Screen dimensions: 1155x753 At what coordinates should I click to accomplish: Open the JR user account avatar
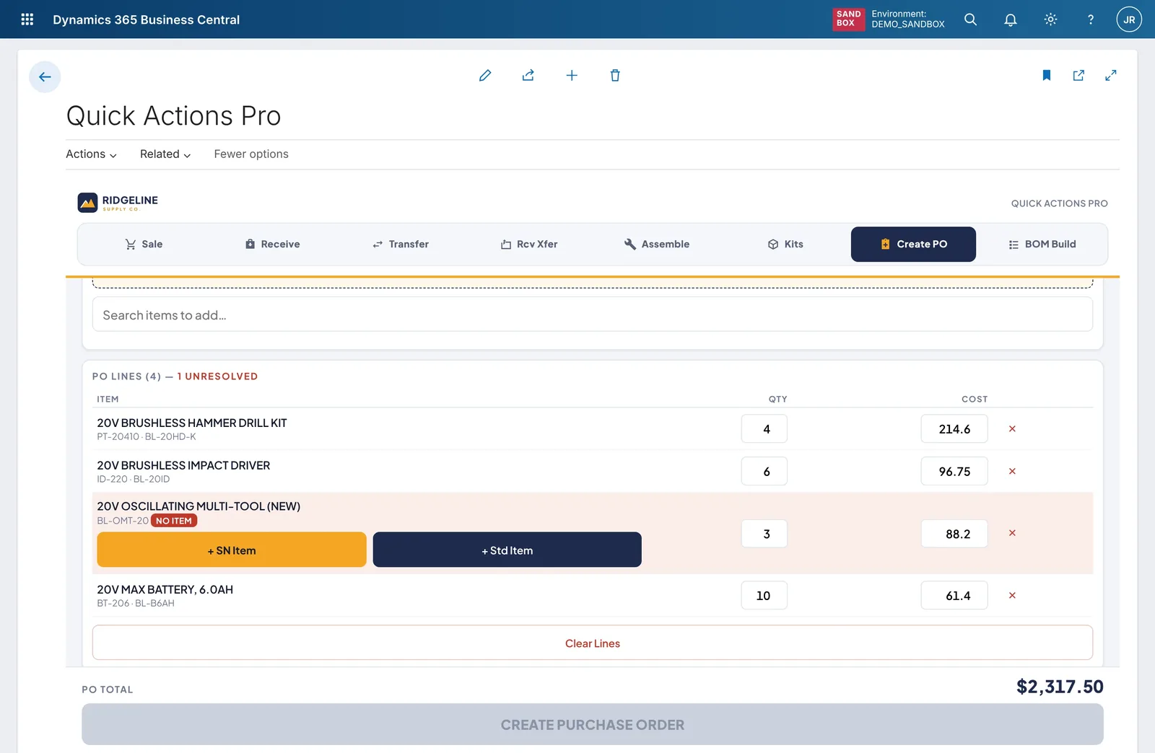1129,19
